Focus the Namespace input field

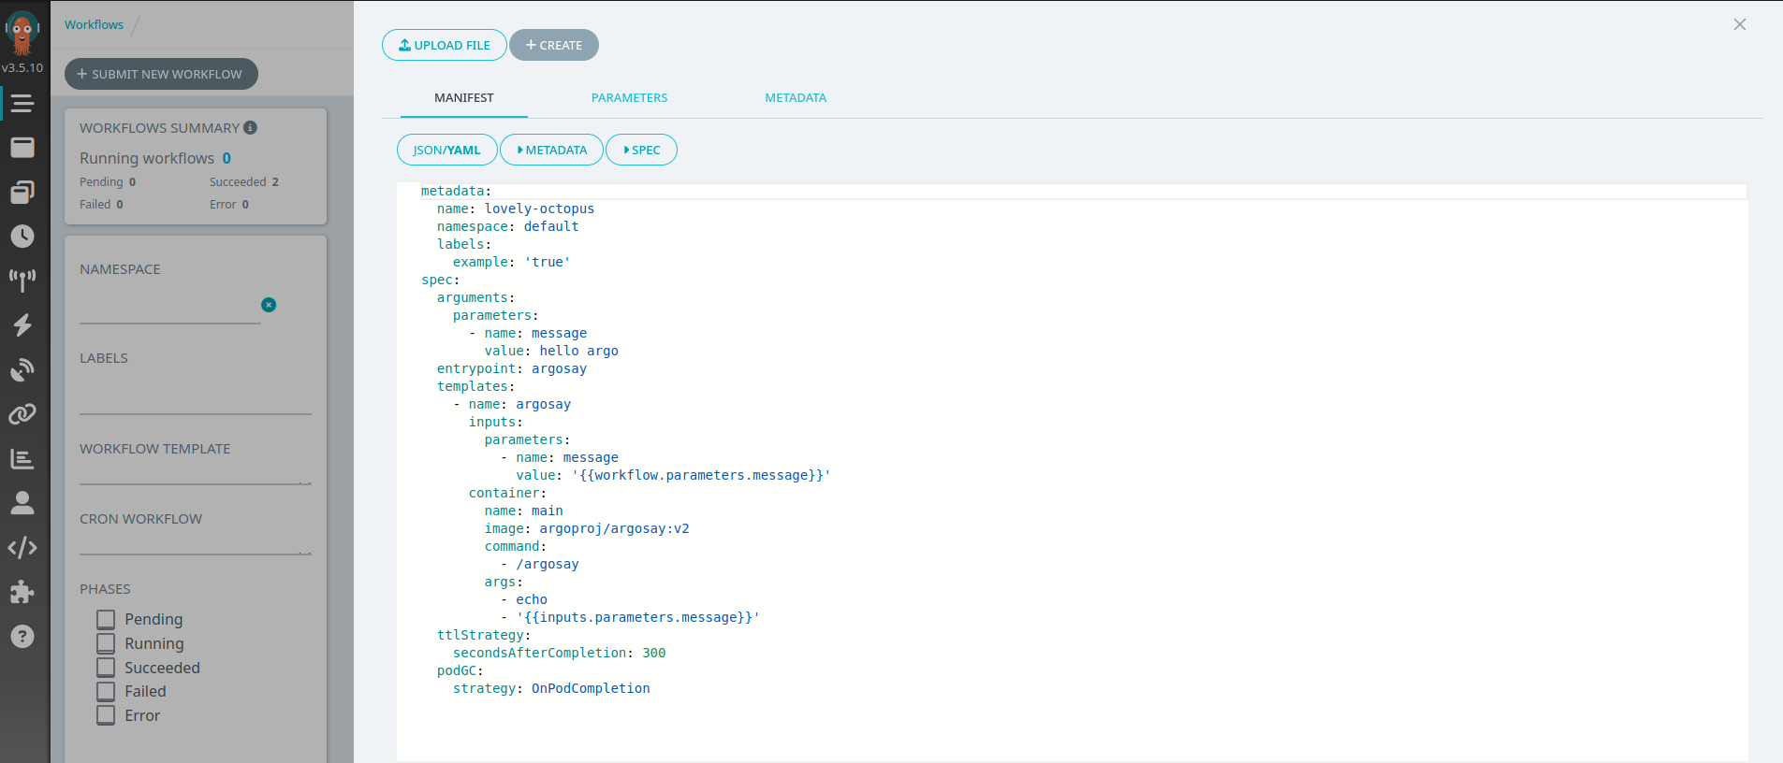170,310
